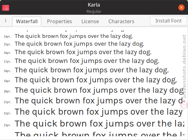
Task: Select the 18pt. sample text line
Action: (92, 70)
